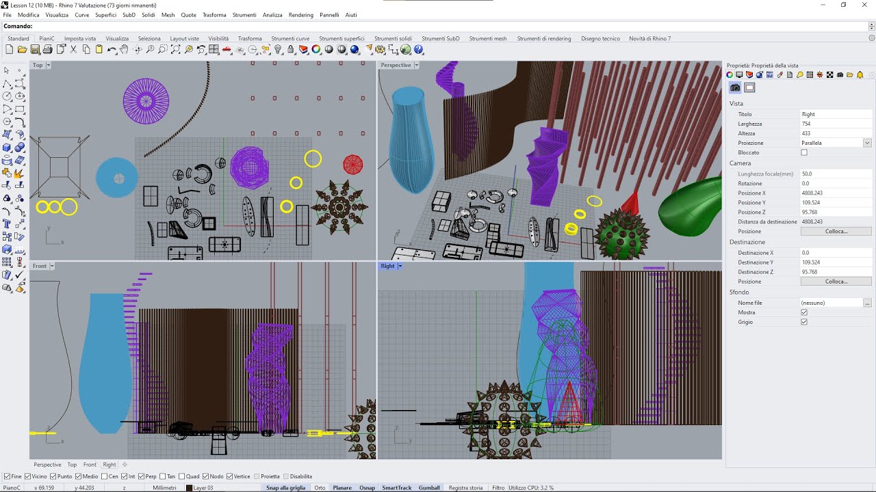Switch to Disegno tecnico toolbar tab

pyautogui.click(x=600, y=39)
